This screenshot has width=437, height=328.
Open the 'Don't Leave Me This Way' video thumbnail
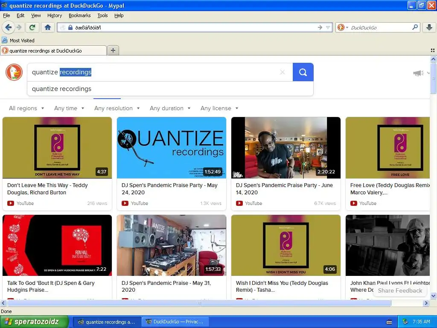click(x=57, y=147)
